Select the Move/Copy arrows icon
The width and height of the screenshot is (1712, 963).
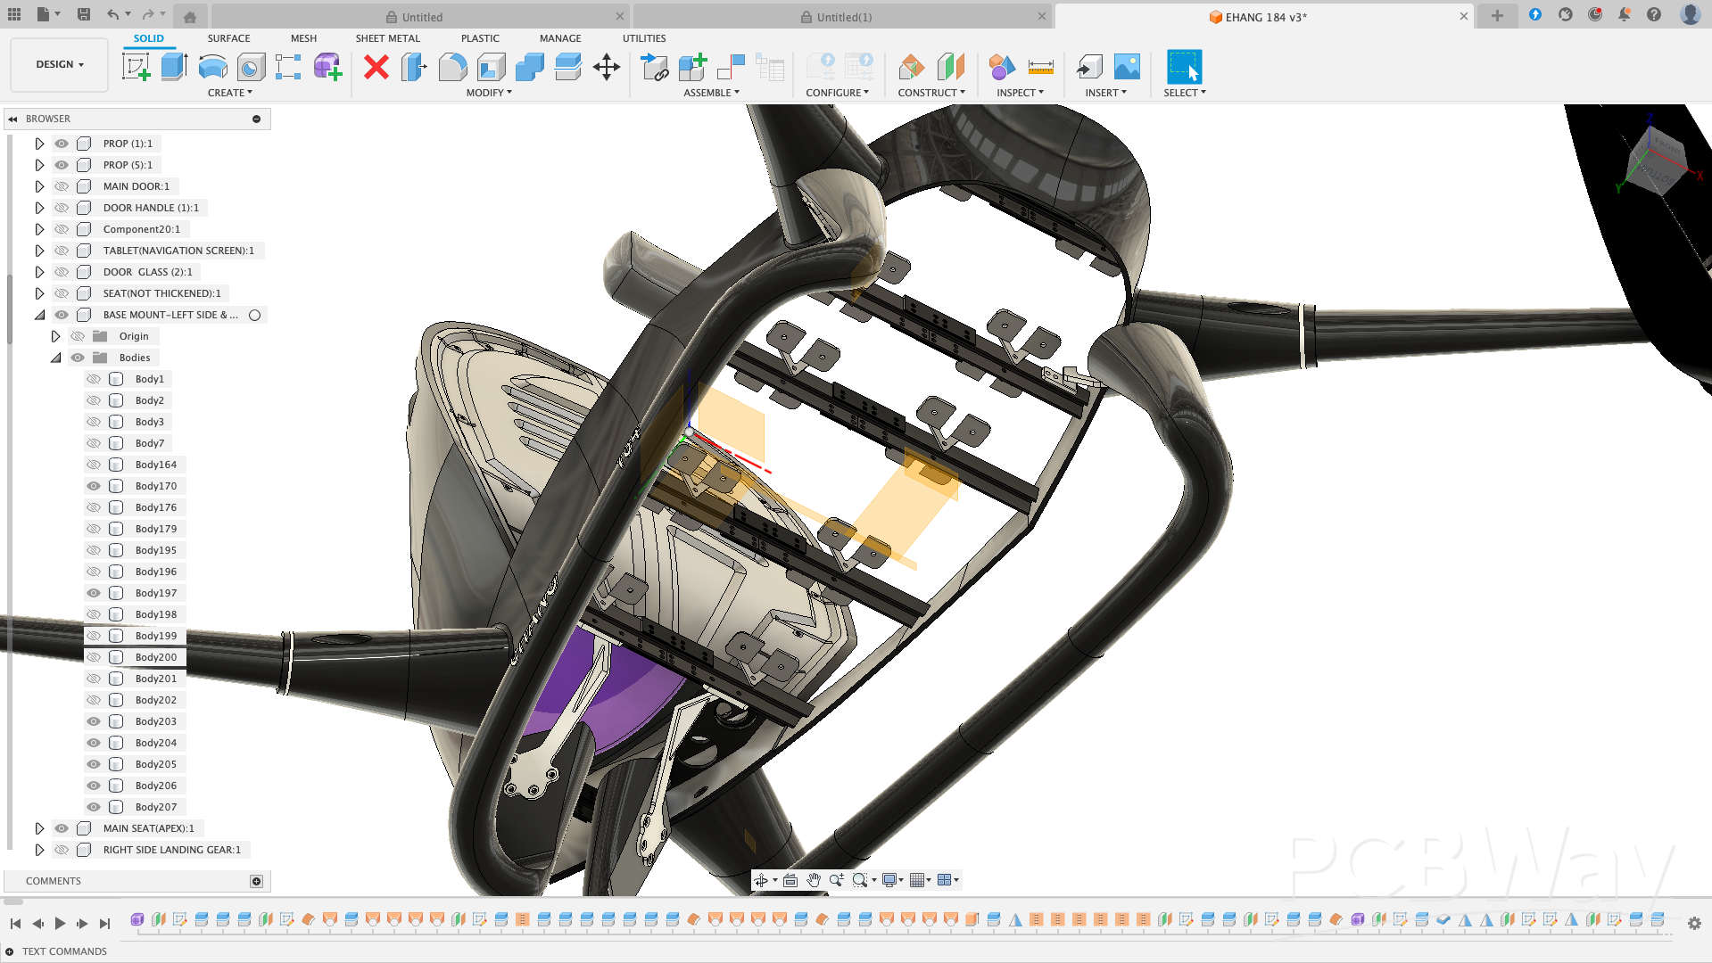(607, 67)
